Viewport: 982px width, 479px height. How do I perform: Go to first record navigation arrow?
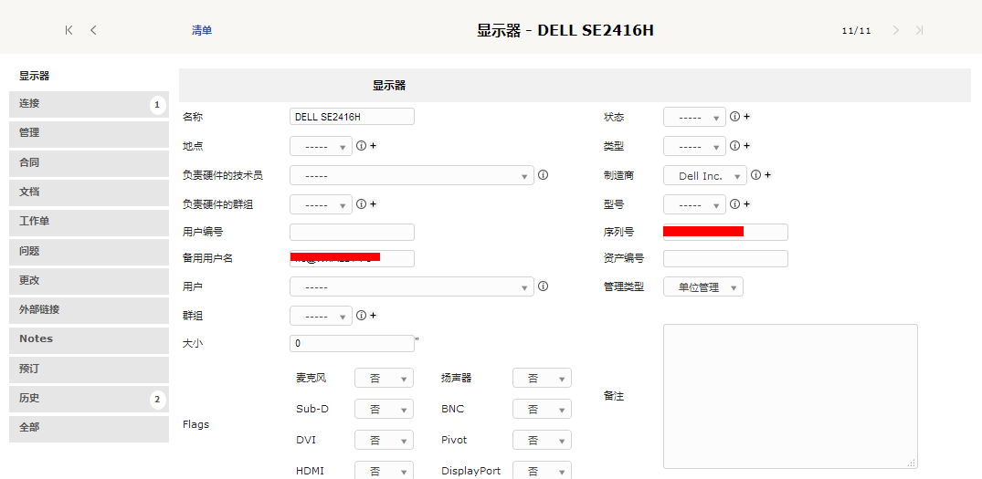[x=69, y=30]
